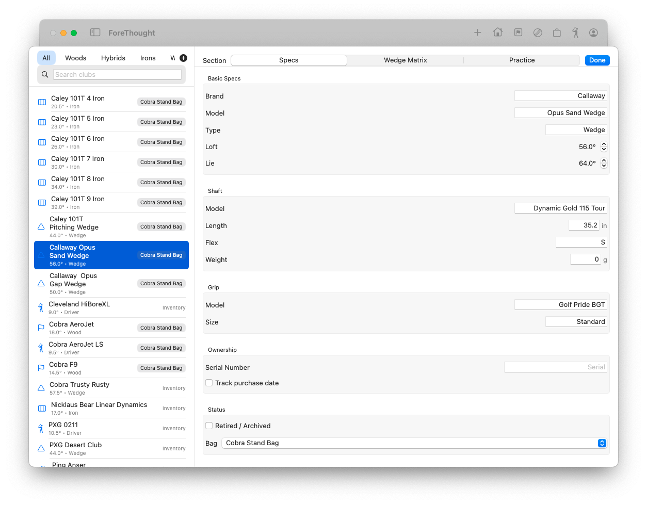Select Cobra AeroJet LS in the list

pyautogui.click(x=111, y=348)
